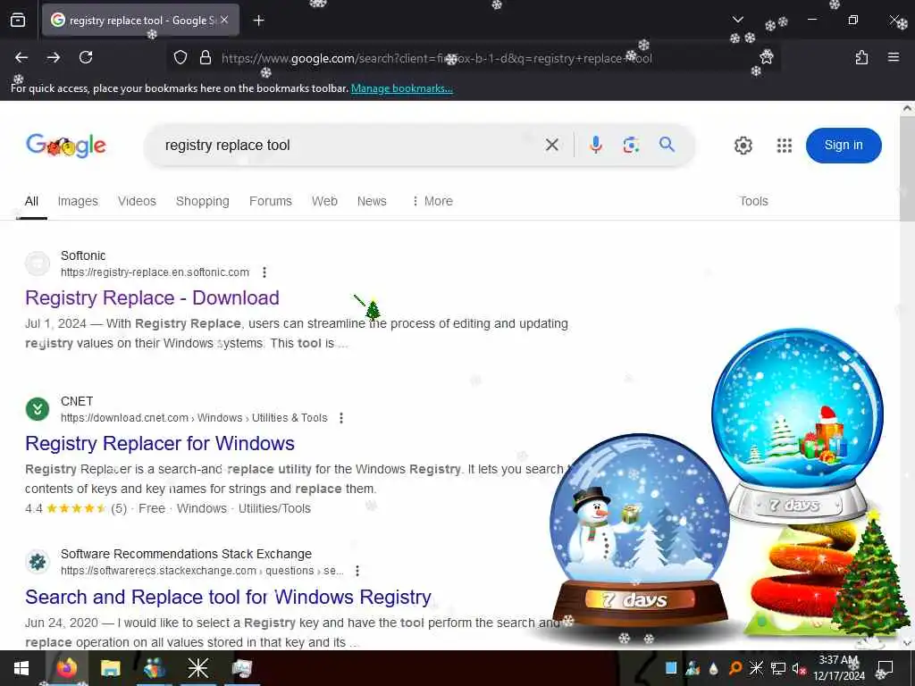Open the notification center icon
Screen dimensions: 915x686
(886, 668)
